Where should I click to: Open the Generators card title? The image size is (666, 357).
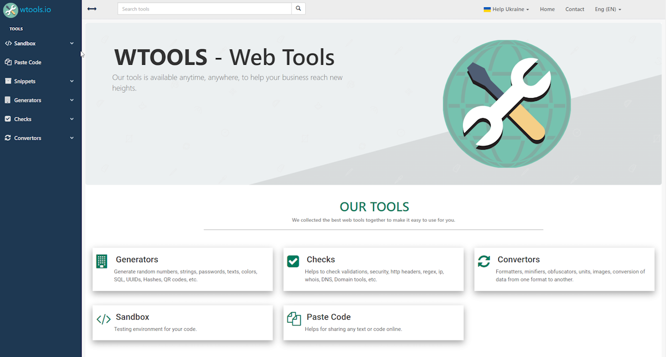137,259
